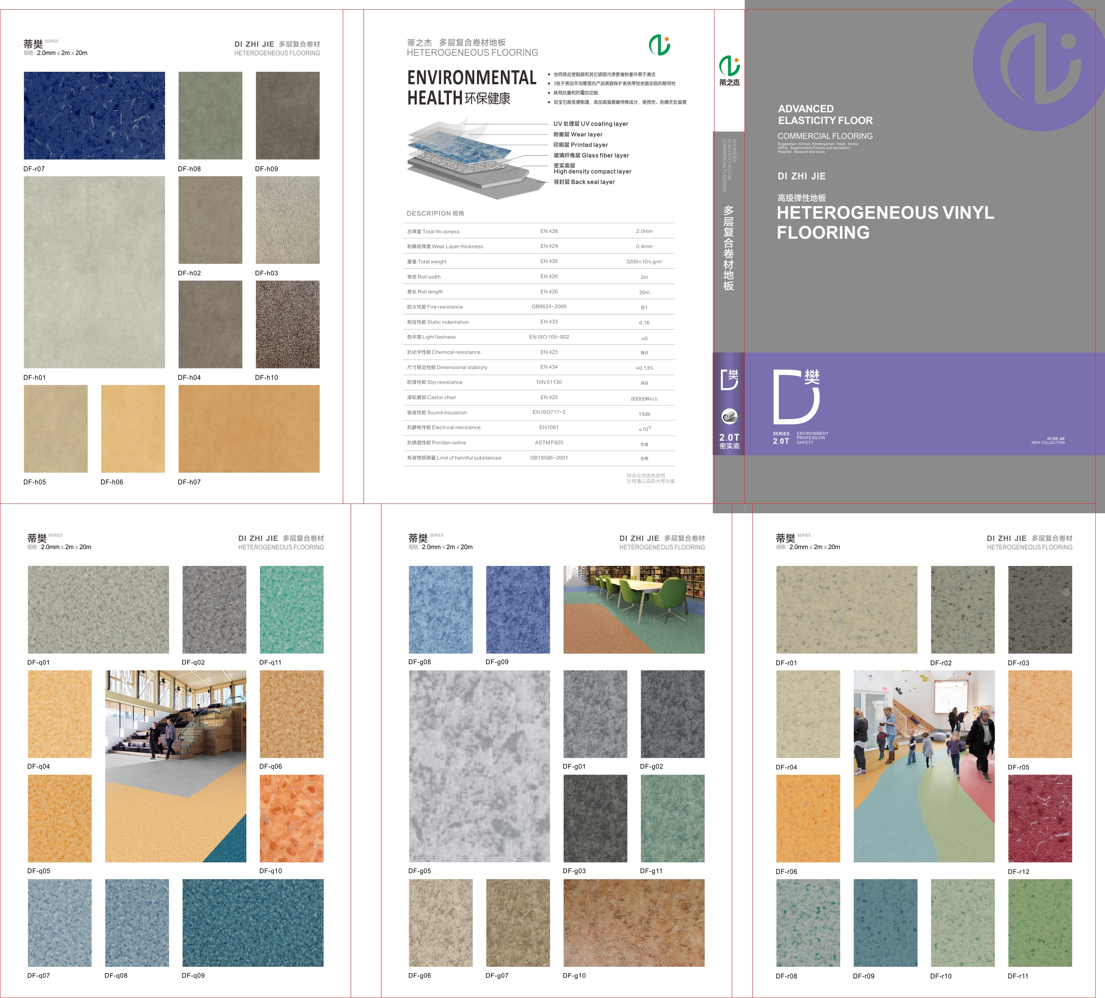The height and width of the screenshot is (998, 1105).
Task: Click the HETEROGENEOUS VINYL FLOORING cover title
Action: [885, 222]
